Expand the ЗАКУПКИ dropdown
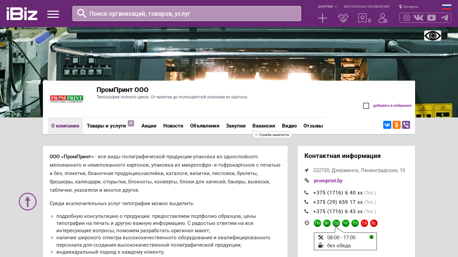The width and height of the screenshot is (458, 257). (x=327, y=7)
